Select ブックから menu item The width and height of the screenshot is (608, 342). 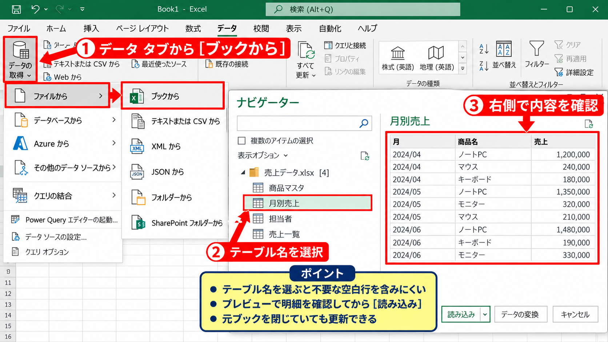point(173,96)
